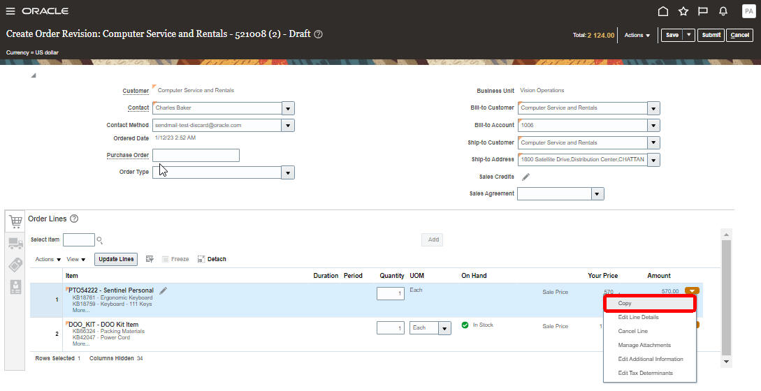Click the Oracle logo

pos(45,11)
